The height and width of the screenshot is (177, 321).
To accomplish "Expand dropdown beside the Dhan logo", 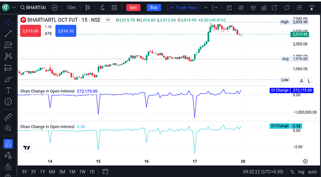I will [x=14, y=8].
